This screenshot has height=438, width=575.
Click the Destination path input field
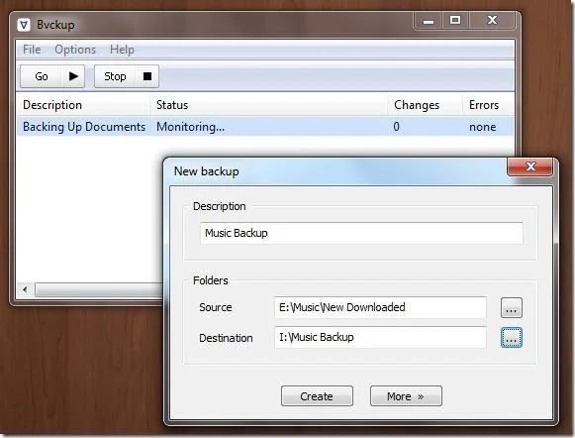380,337
